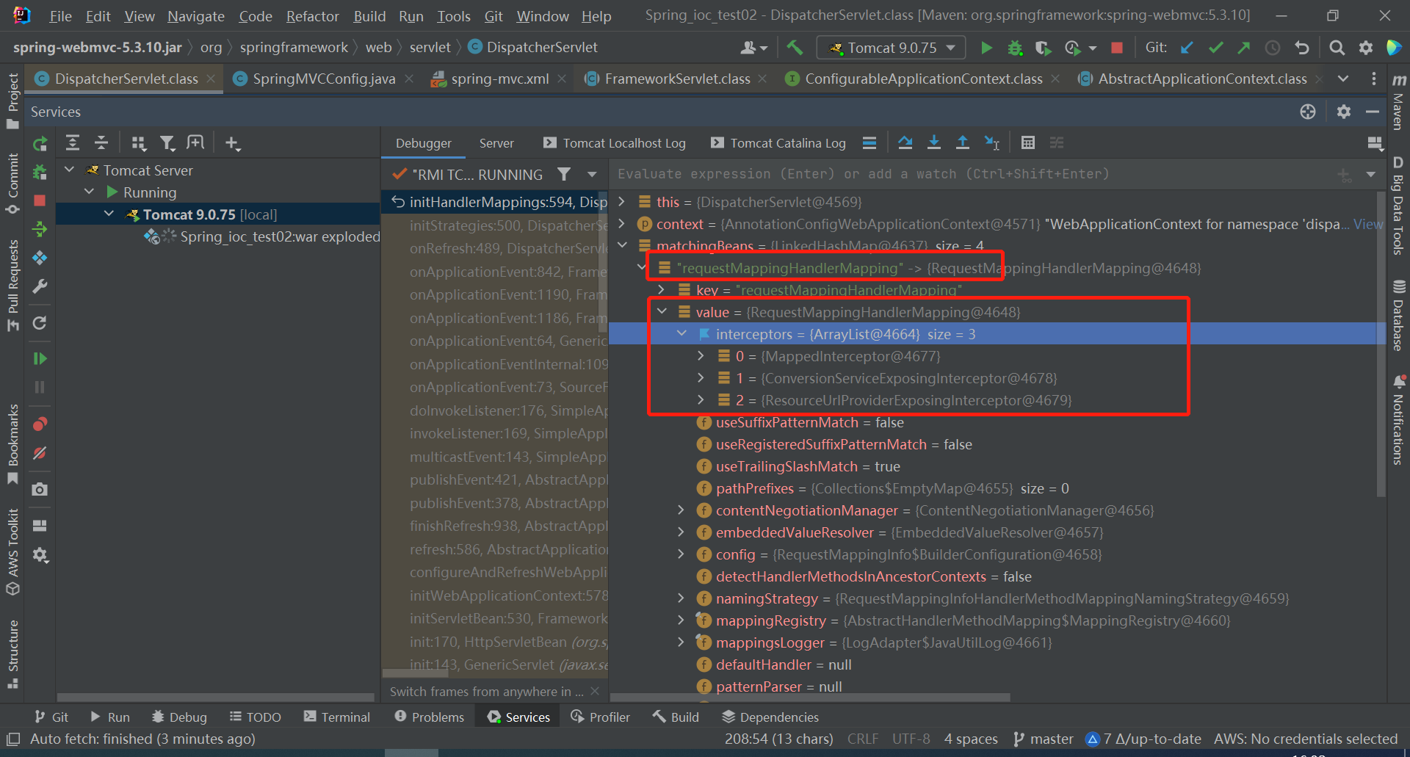Viewport: 1410px width, 757px height.
Task: Switch to SpringMVCConfig.java tab
Action: click(x=324, y=79)
